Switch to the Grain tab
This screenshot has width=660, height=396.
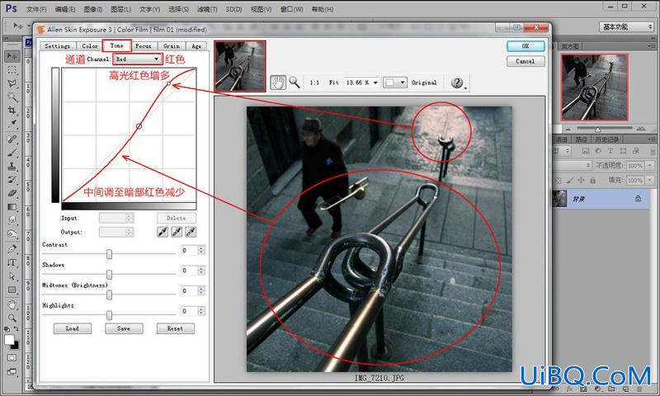tap(172, 46)
